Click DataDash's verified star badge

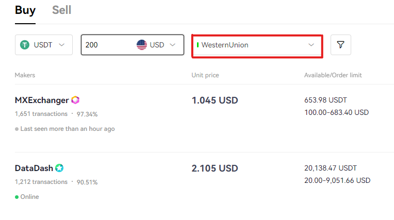59,168
